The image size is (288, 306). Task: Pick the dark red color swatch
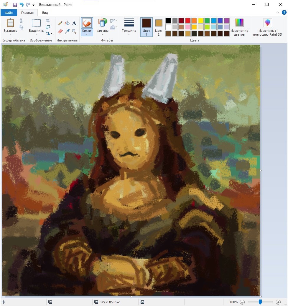pos(181,21)
